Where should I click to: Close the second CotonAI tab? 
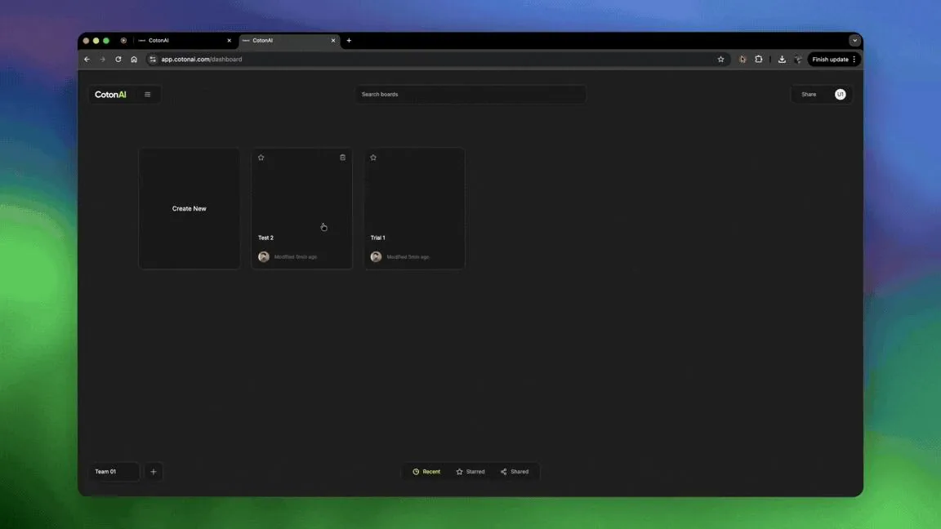(333, 40)
